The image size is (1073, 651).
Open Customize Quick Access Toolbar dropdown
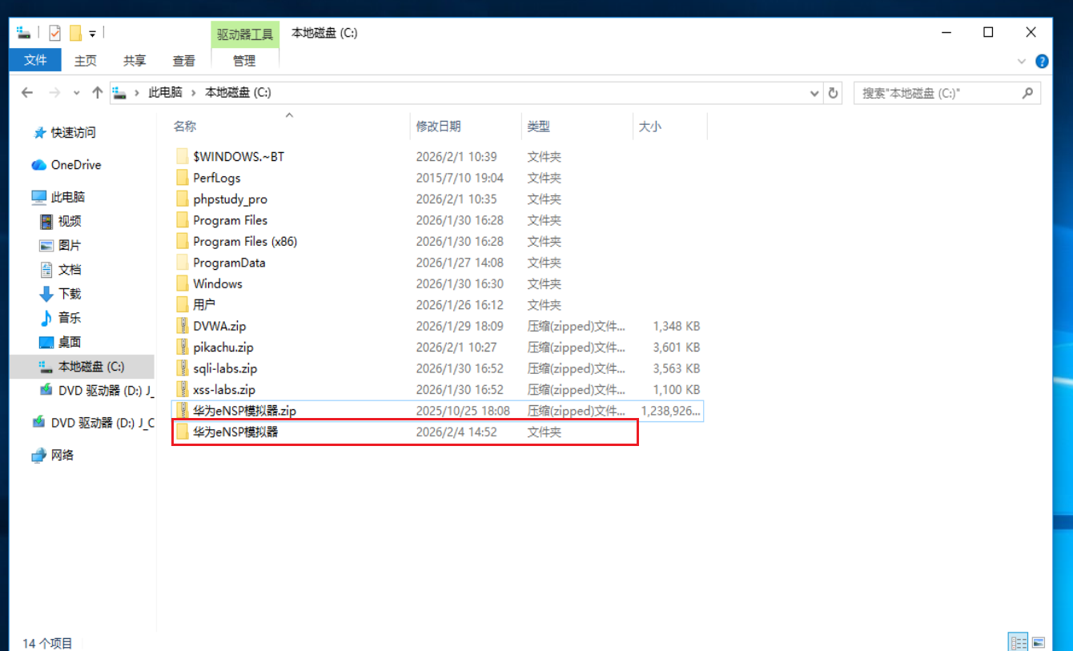coord(92,34)
